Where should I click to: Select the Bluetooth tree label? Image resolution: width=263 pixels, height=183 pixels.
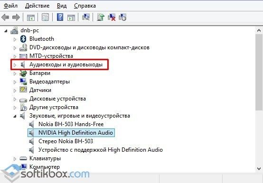[42, 39]
